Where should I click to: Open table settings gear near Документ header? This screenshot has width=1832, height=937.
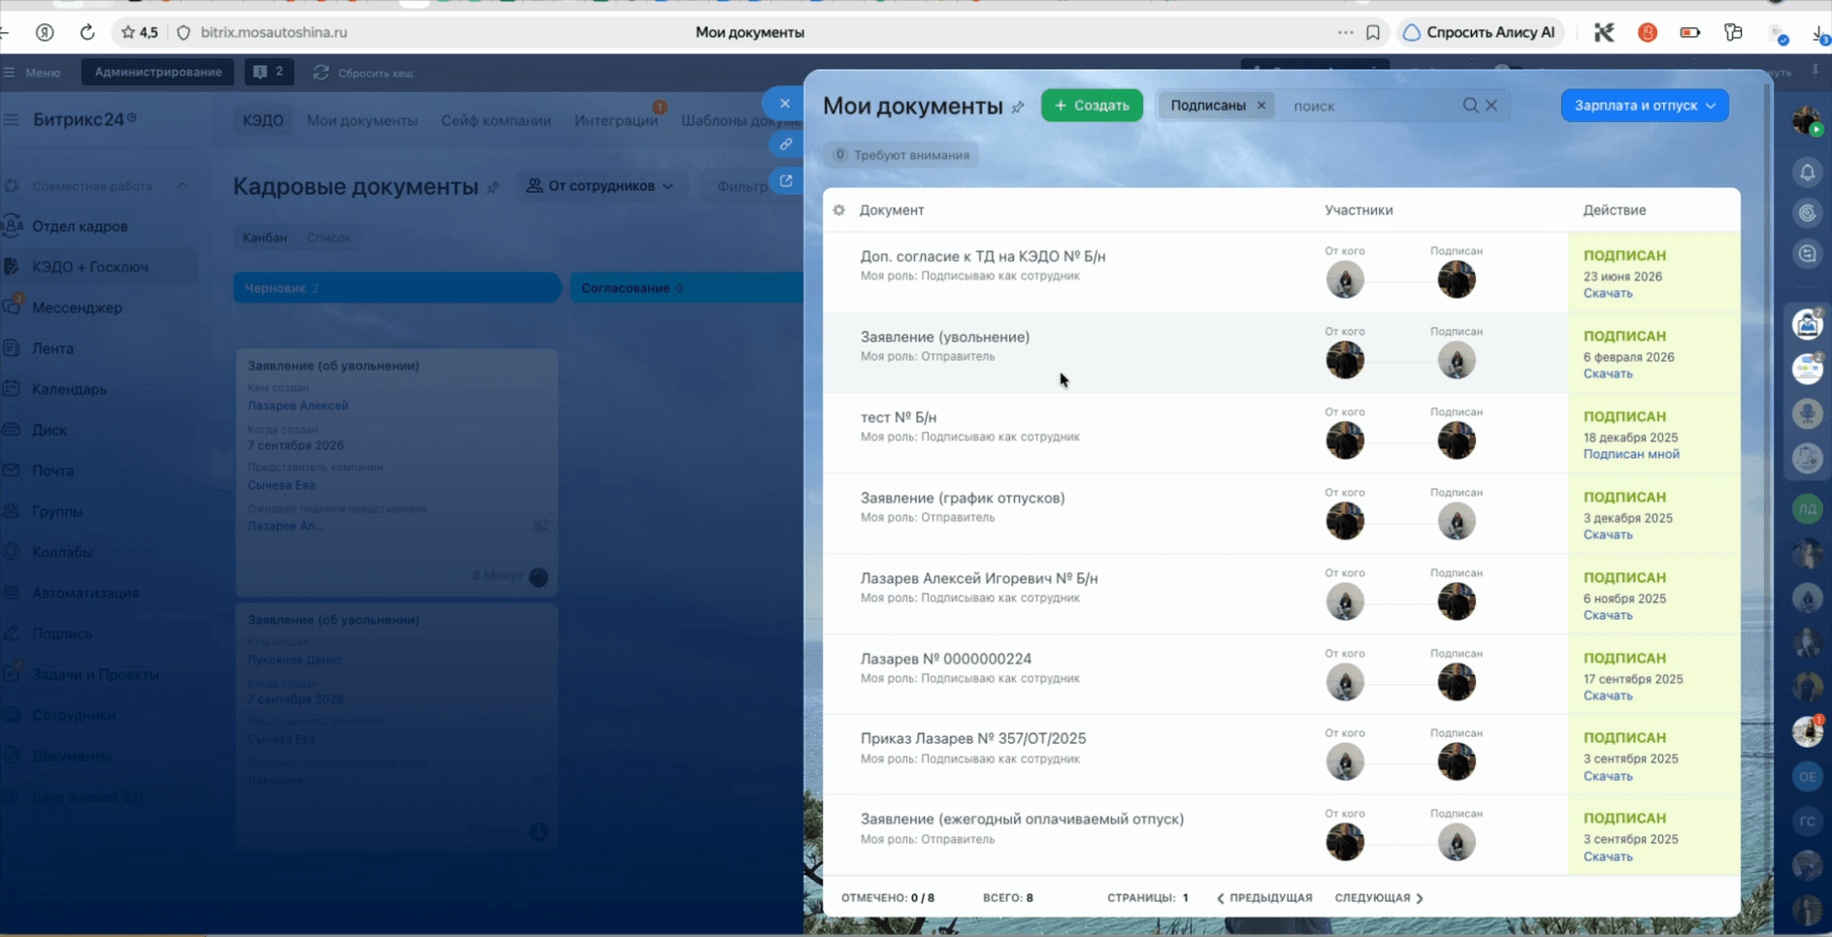(x=839, y=210)
